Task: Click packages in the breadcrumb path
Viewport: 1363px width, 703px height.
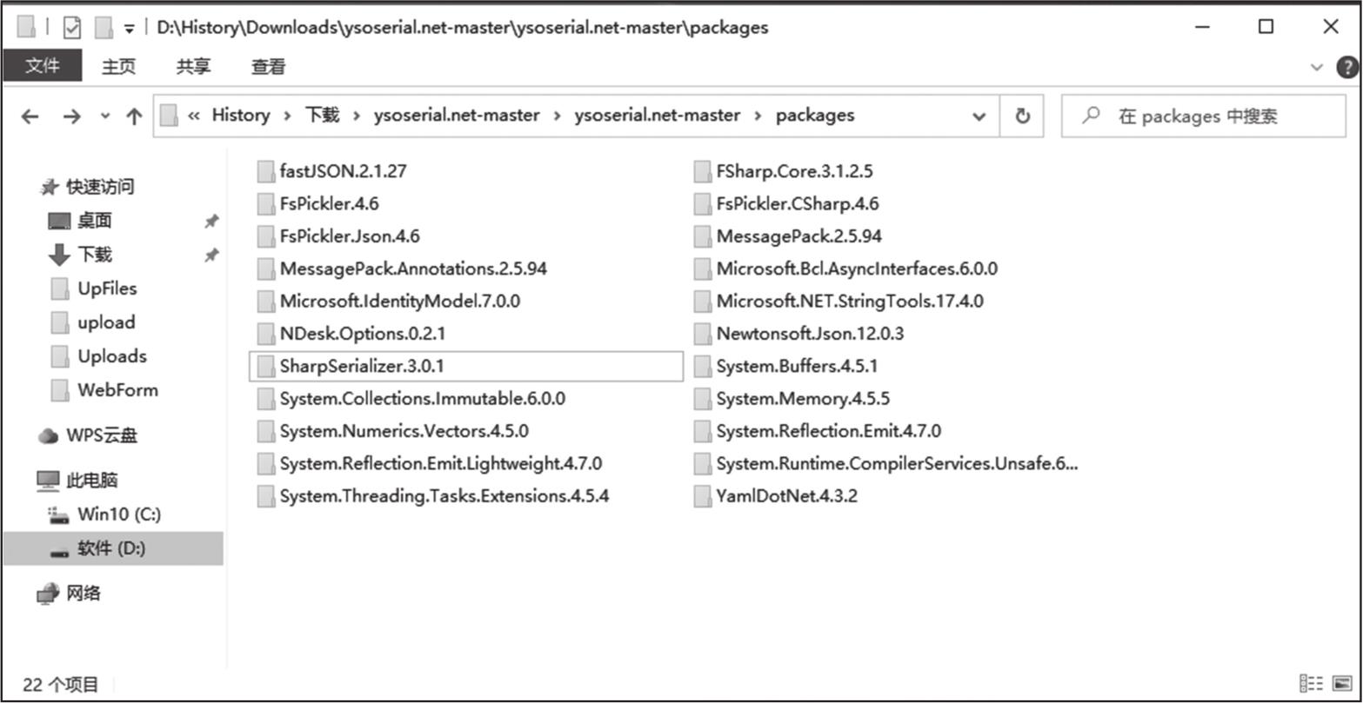Action: click(x=815, y=116)
